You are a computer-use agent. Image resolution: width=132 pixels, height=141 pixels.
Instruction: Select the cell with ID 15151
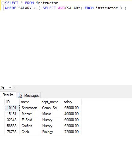coord(12,114)
